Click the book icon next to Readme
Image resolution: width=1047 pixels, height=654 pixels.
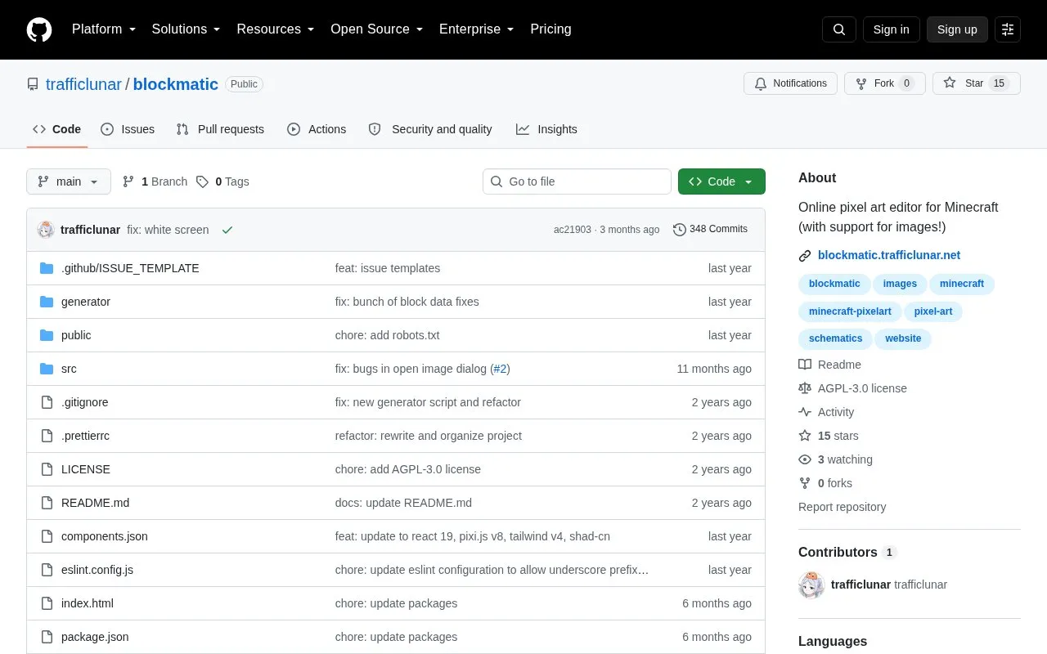[x=805, y=365]
